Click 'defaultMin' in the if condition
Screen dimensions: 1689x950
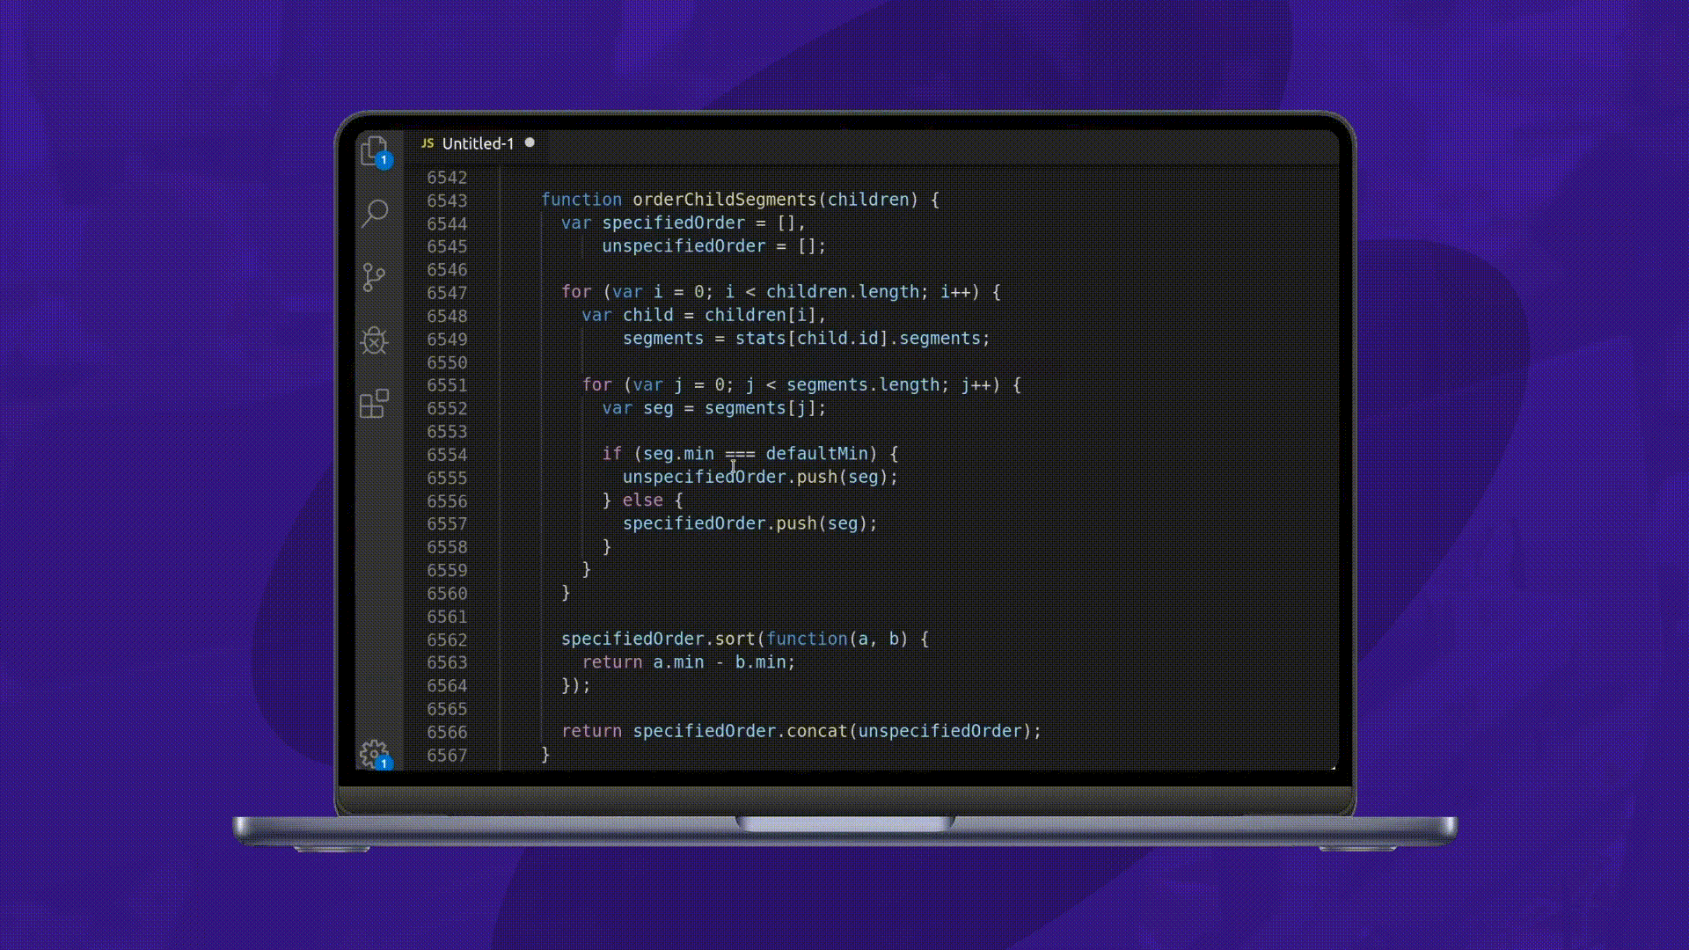point(816,454)
